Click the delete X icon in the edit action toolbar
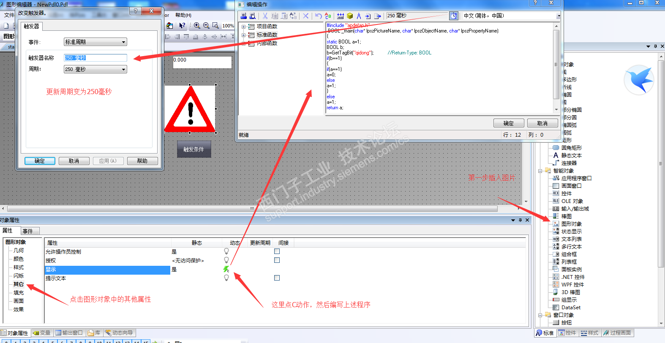The image size is (665, 343). point(305,16)
